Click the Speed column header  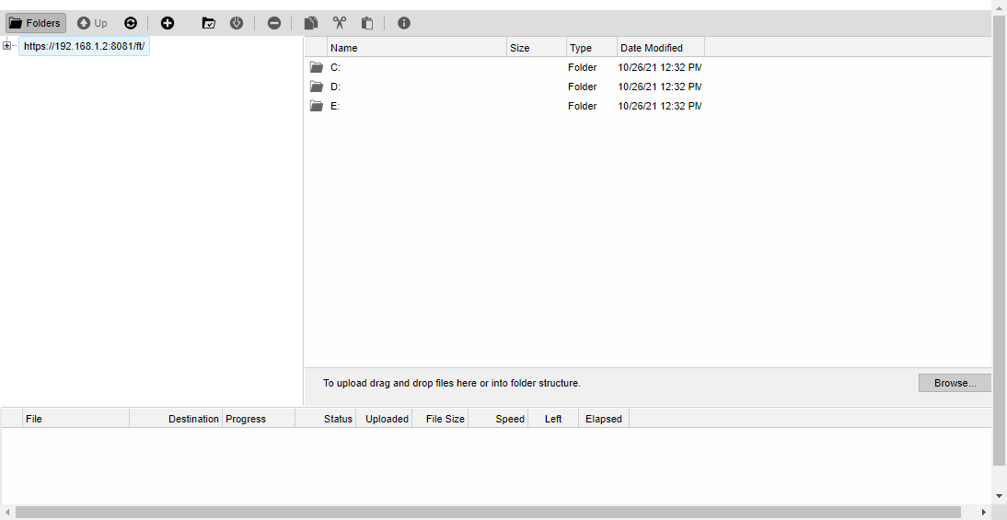[x=498, y=419]
